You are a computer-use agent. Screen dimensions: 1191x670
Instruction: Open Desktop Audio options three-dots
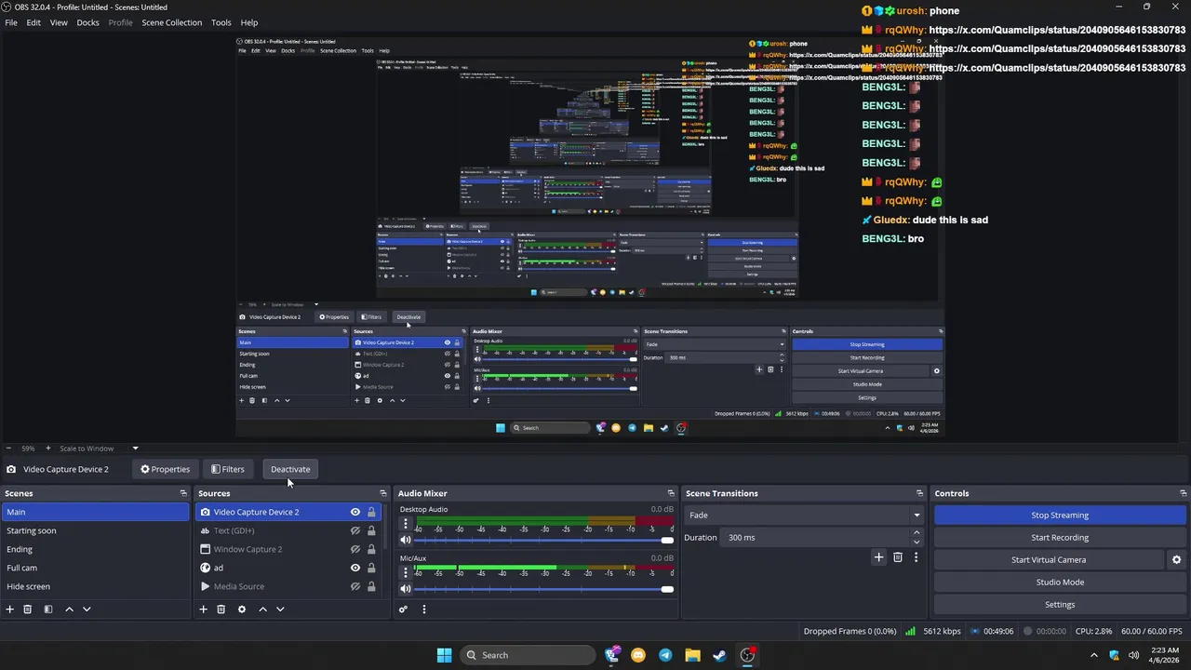(x=405, y=525)
